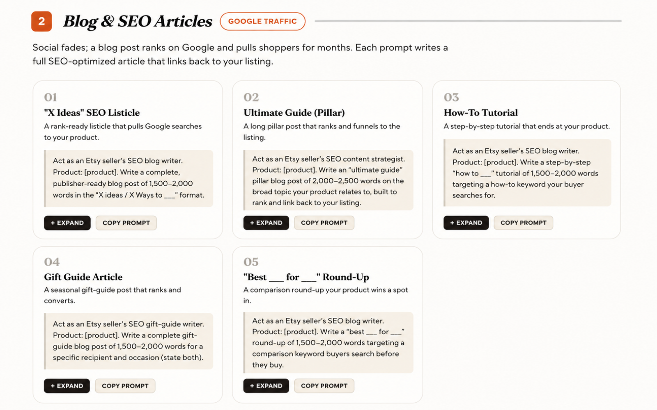Copy prompt for How-To Tutorial card
The height and width of the screenshot is (410, 657).
point(524,223)
